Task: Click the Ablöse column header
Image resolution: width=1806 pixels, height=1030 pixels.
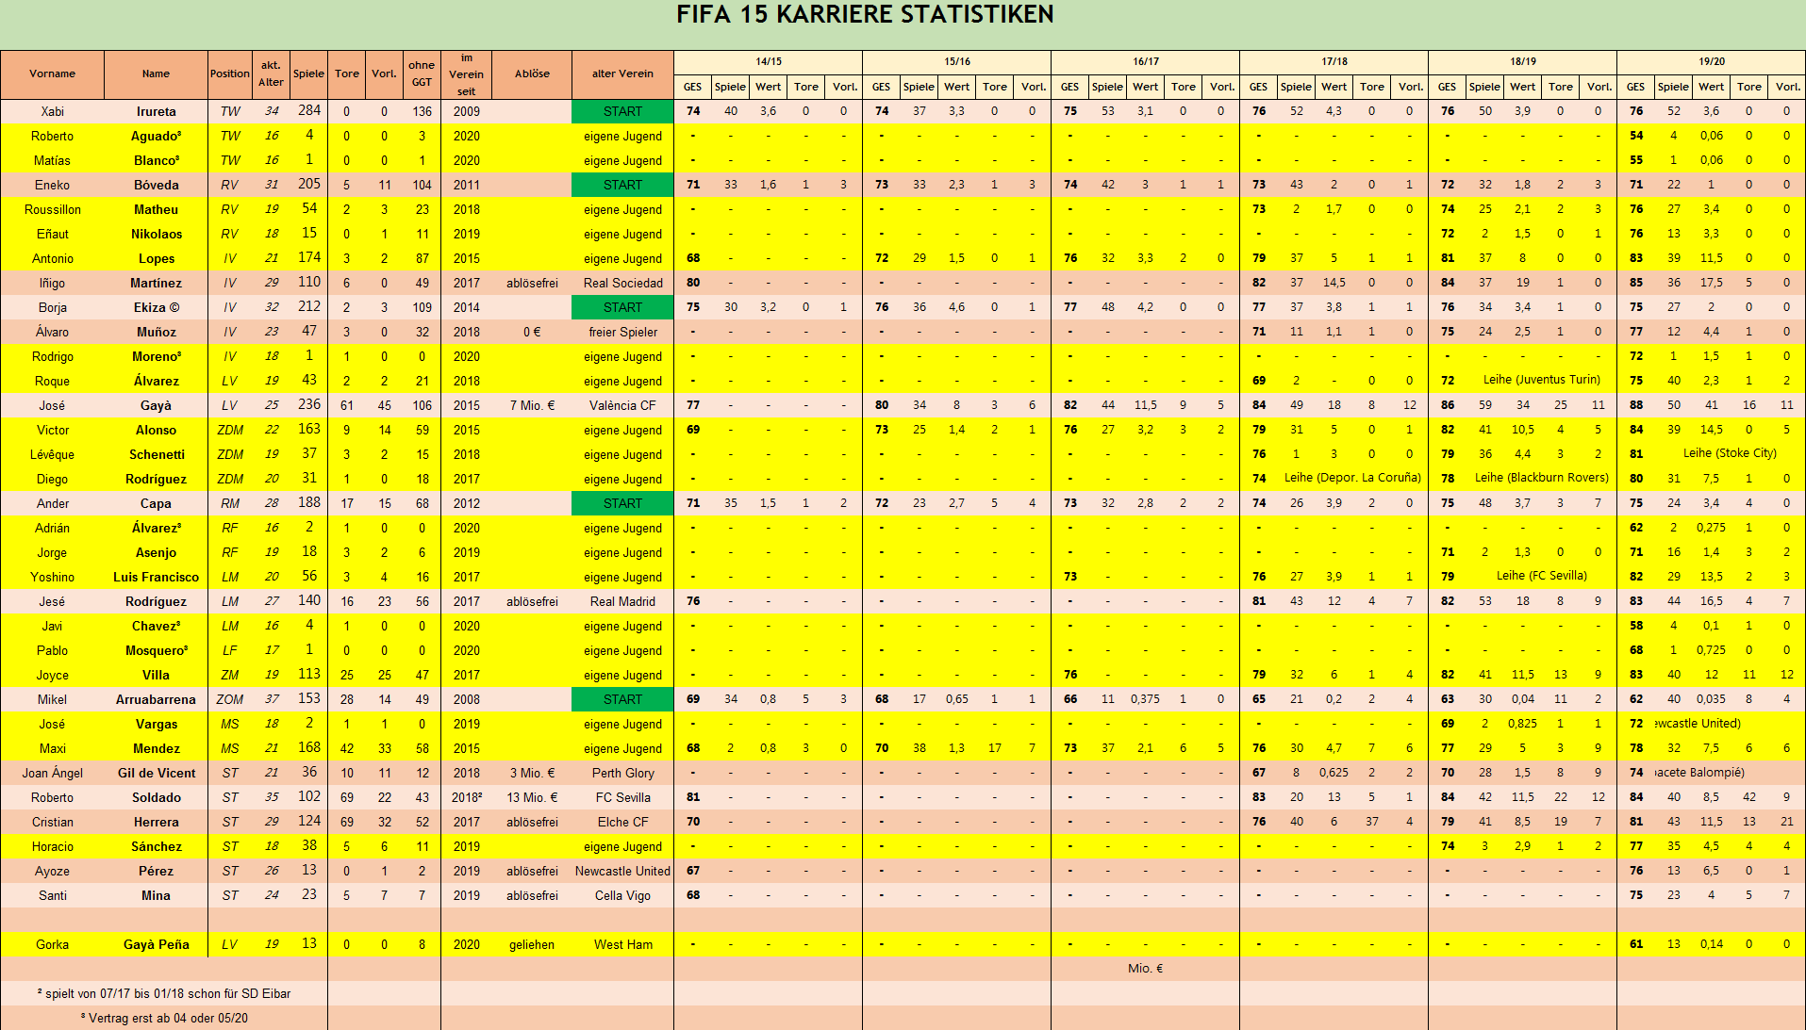Action: pyautogui.click(x=532, y=74)
